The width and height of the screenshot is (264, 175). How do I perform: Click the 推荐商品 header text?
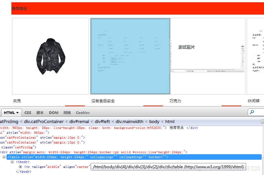(x=19, y=8)
